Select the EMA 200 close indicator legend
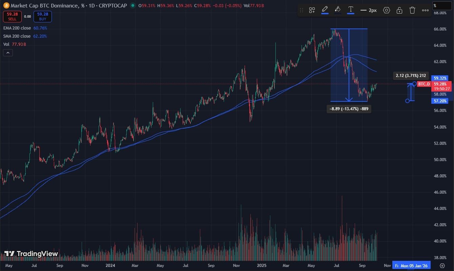The height and width of the screenshot is (271, 454). tap(17, 28)
